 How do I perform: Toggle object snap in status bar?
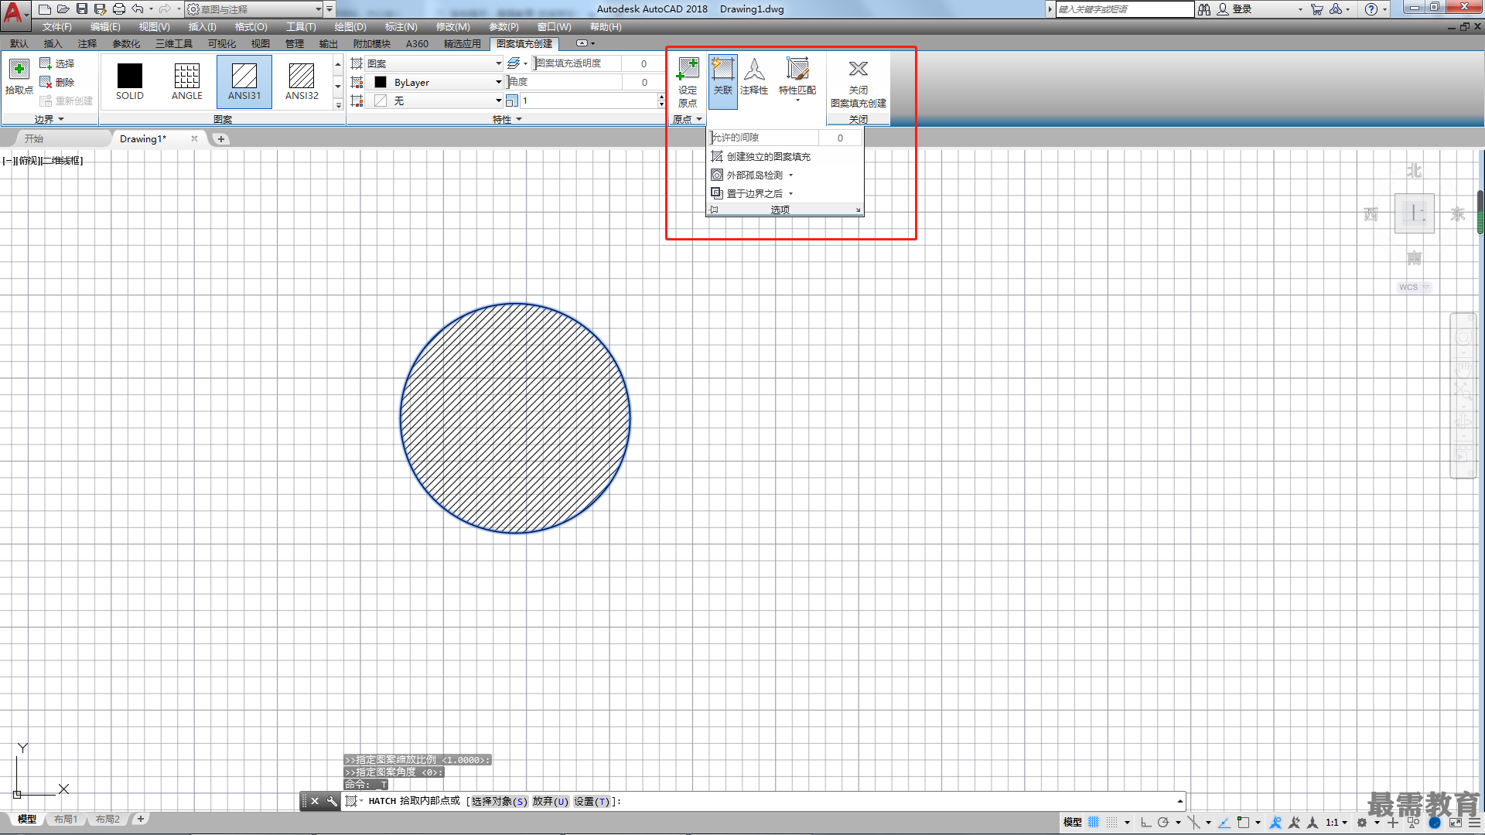pyautogui.click(x=1243, y=823)
